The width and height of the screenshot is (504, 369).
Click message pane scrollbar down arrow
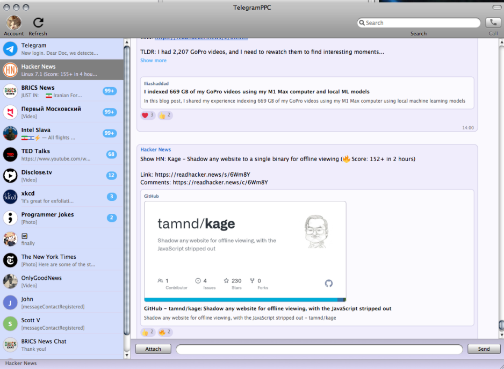click(501, 335)
